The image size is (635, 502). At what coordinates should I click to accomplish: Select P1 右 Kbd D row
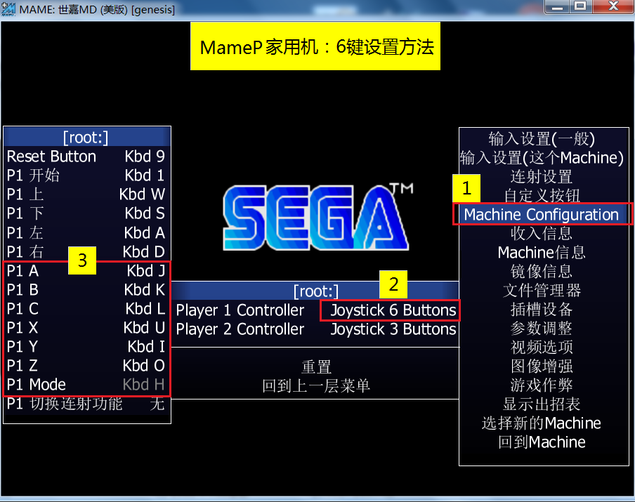(x=86, y=252)
